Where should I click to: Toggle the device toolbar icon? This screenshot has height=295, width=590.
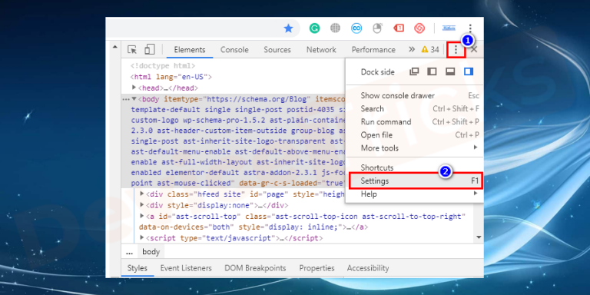tap(150, 49)
